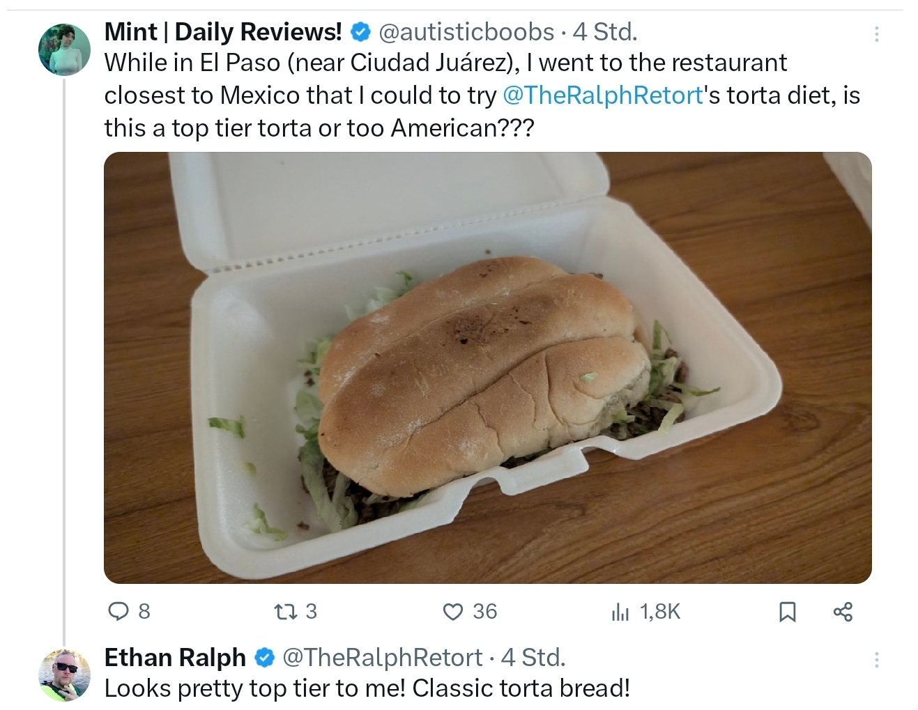
Task: Open timestamp 4 Std. on Ethan Ralph's reply
Action: click(x=533, y=657)
